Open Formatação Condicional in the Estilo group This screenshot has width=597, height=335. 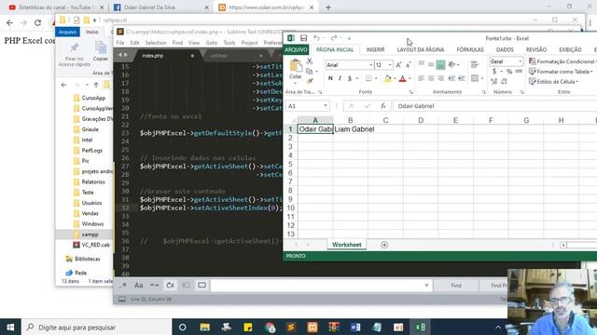562,61
